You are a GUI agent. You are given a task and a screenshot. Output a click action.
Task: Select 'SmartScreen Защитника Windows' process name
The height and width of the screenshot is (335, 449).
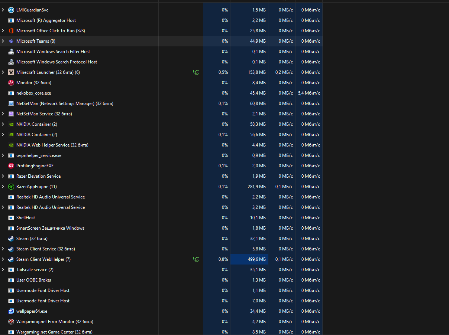coord(51,228)
